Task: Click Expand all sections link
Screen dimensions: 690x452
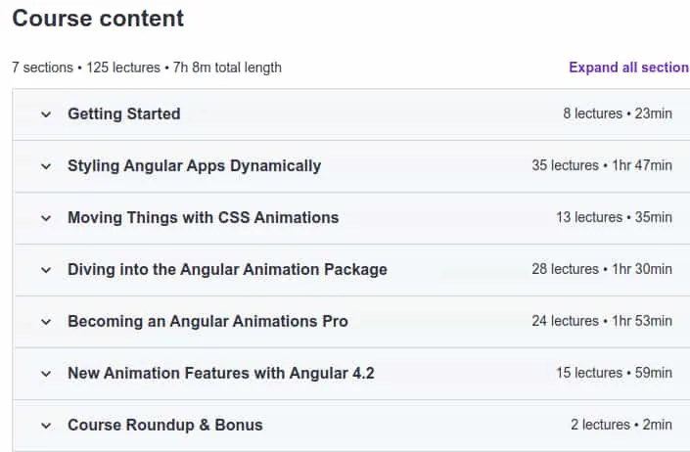Action: [629, 68]
